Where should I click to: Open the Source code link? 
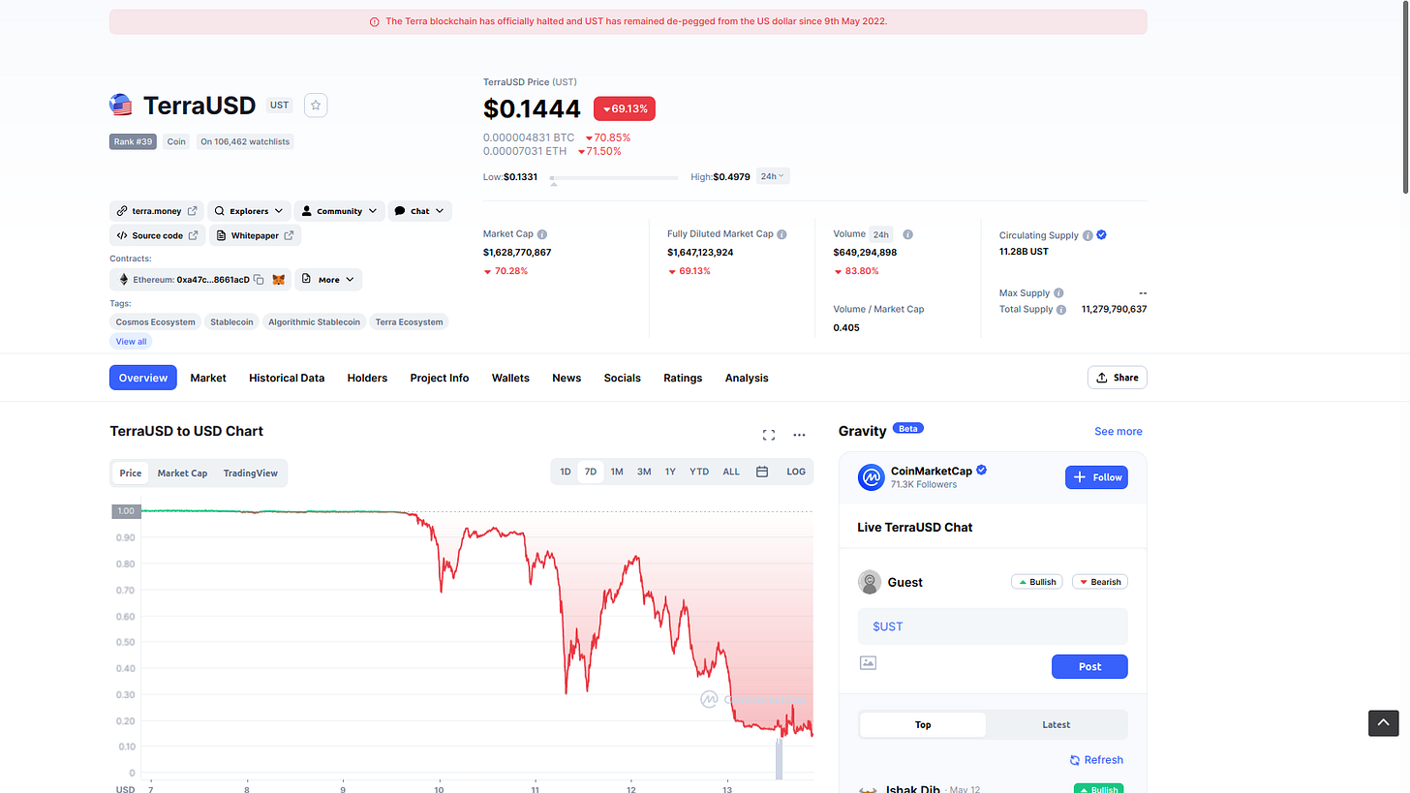click(157, 235)
